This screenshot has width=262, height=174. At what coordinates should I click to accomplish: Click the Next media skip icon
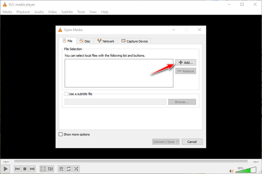coord(32,169)
